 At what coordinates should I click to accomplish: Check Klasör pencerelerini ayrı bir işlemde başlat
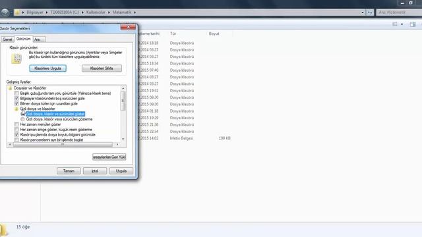pos(16,140)
